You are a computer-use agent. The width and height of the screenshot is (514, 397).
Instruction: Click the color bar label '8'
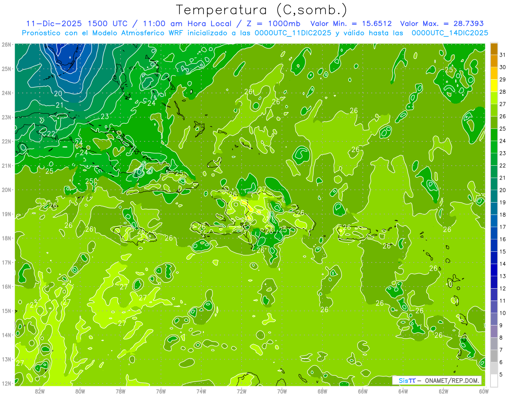coord(501,337)
